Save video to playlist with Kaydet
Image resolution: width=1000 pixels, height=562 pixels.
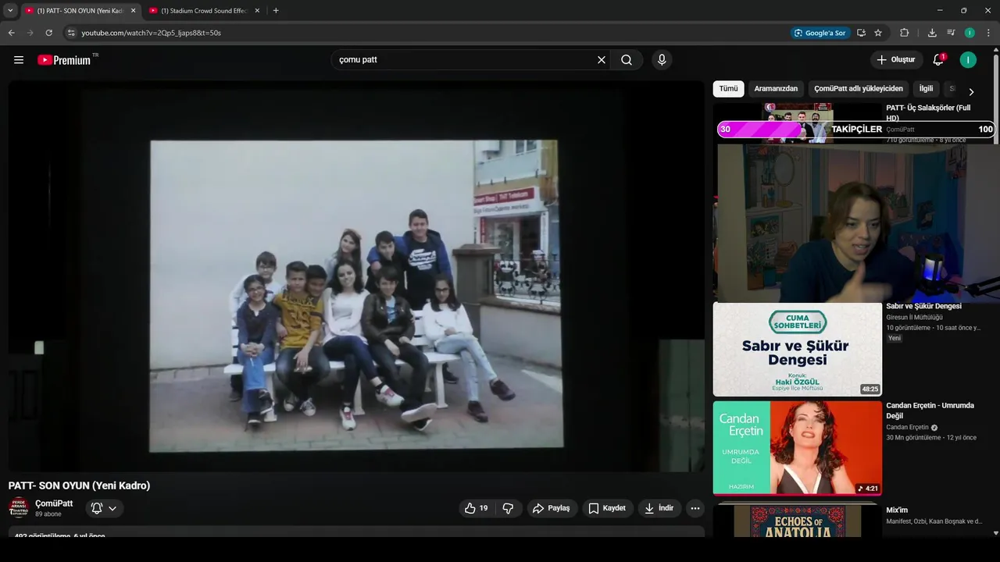(607, 508)
